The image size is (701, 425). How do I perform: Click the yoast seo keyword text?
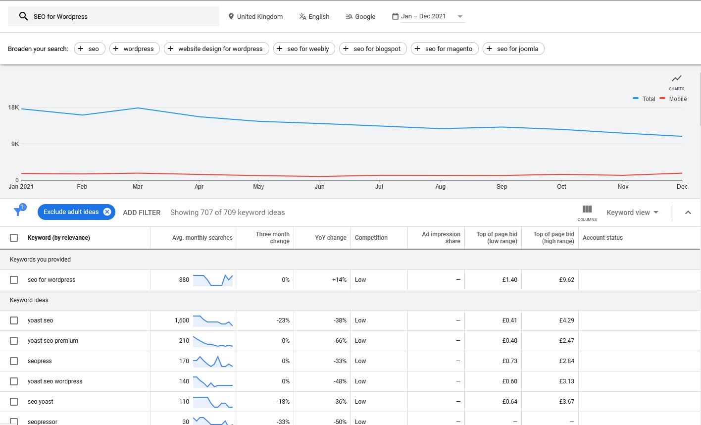[40, 320]
